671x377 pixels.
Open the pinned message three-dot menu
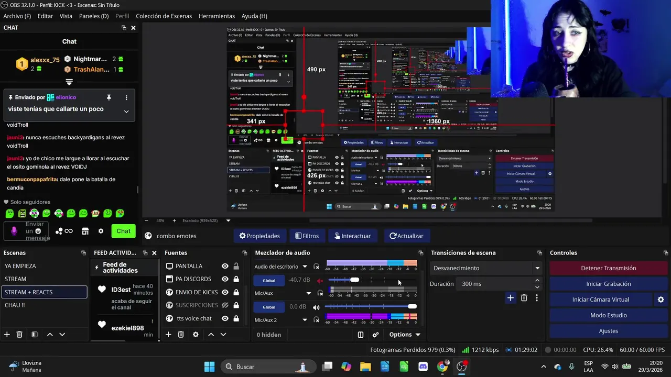(126, 97)
